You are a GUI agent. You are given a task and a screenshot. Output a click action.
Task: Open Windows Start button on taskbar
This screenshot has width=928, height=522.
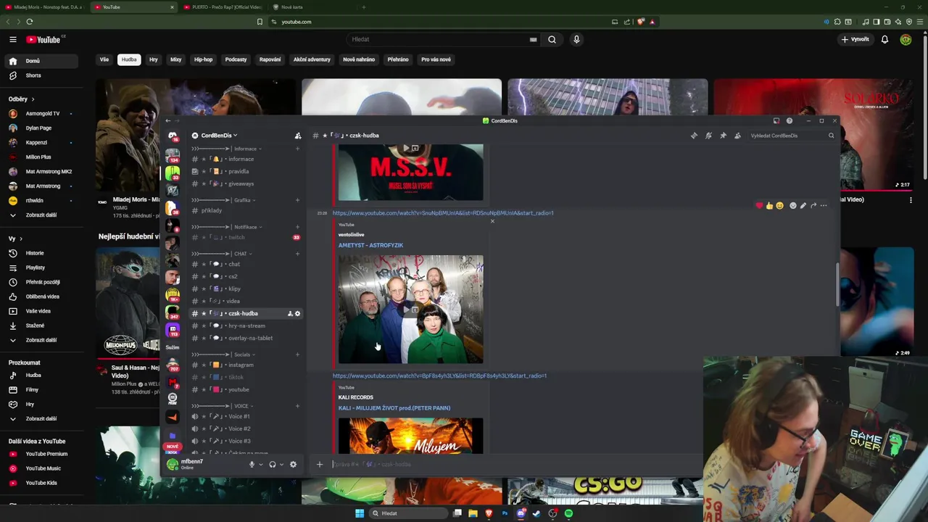(x=360, y=513)
